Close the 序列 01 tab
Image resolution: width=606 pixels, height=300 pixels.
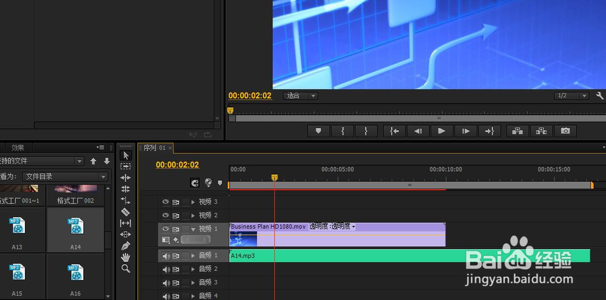[x=170, y=148]
